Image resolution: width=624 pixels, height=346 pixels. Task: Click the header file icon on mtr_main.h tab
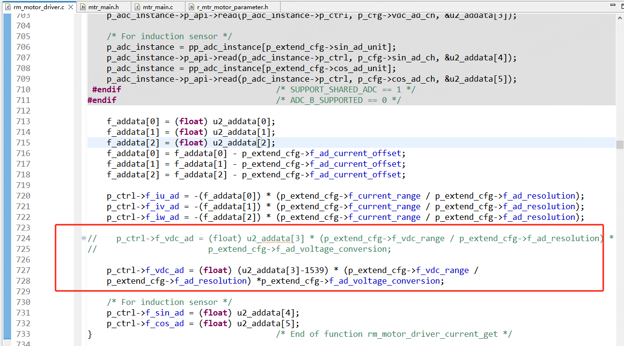83,7
